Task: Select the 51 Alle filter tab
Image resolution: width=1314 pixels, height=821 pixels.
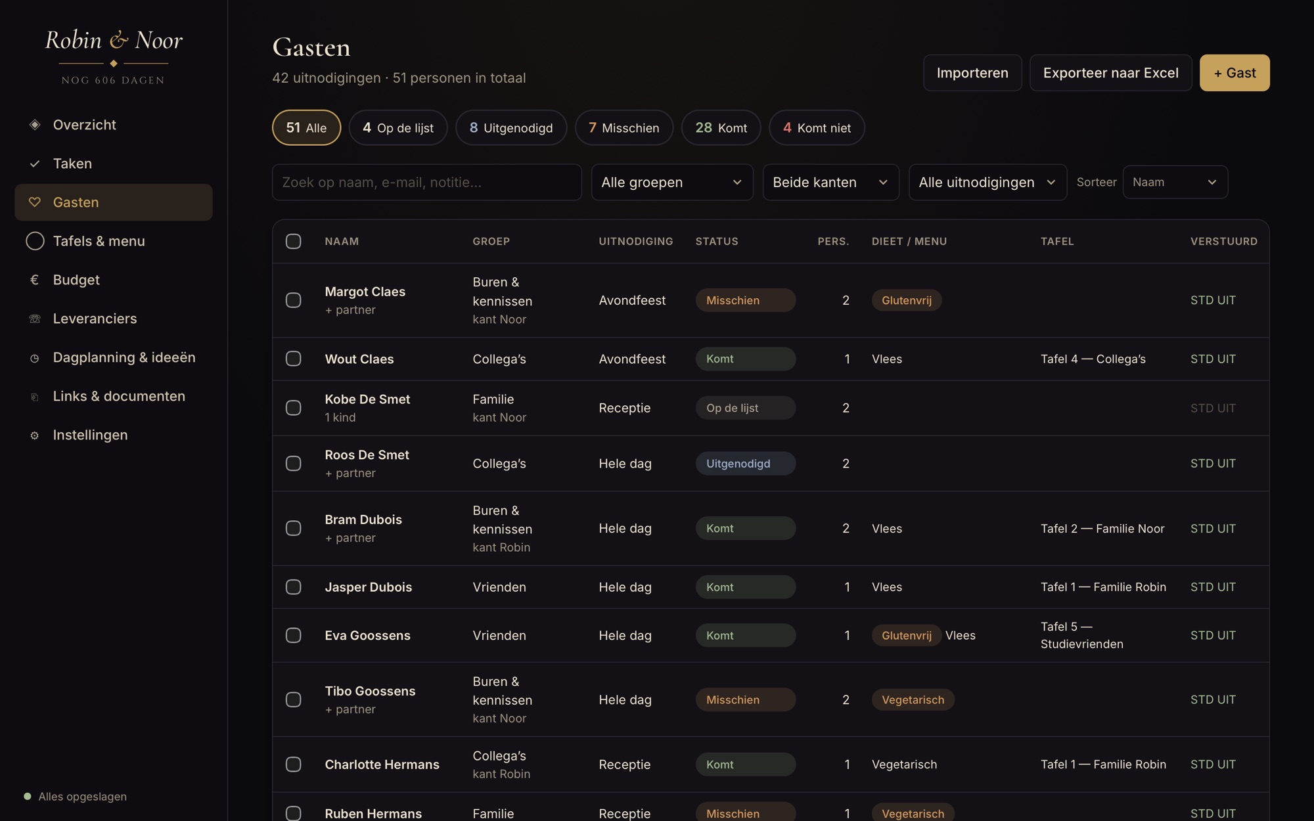Action: 306,127
